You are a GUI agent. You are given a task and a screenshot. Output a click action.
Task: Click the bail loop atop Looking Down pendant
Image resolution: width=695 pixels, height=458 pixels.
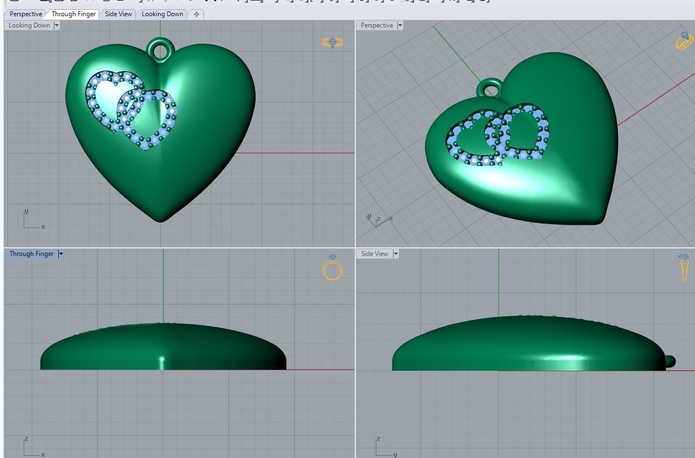click(160, 50)
